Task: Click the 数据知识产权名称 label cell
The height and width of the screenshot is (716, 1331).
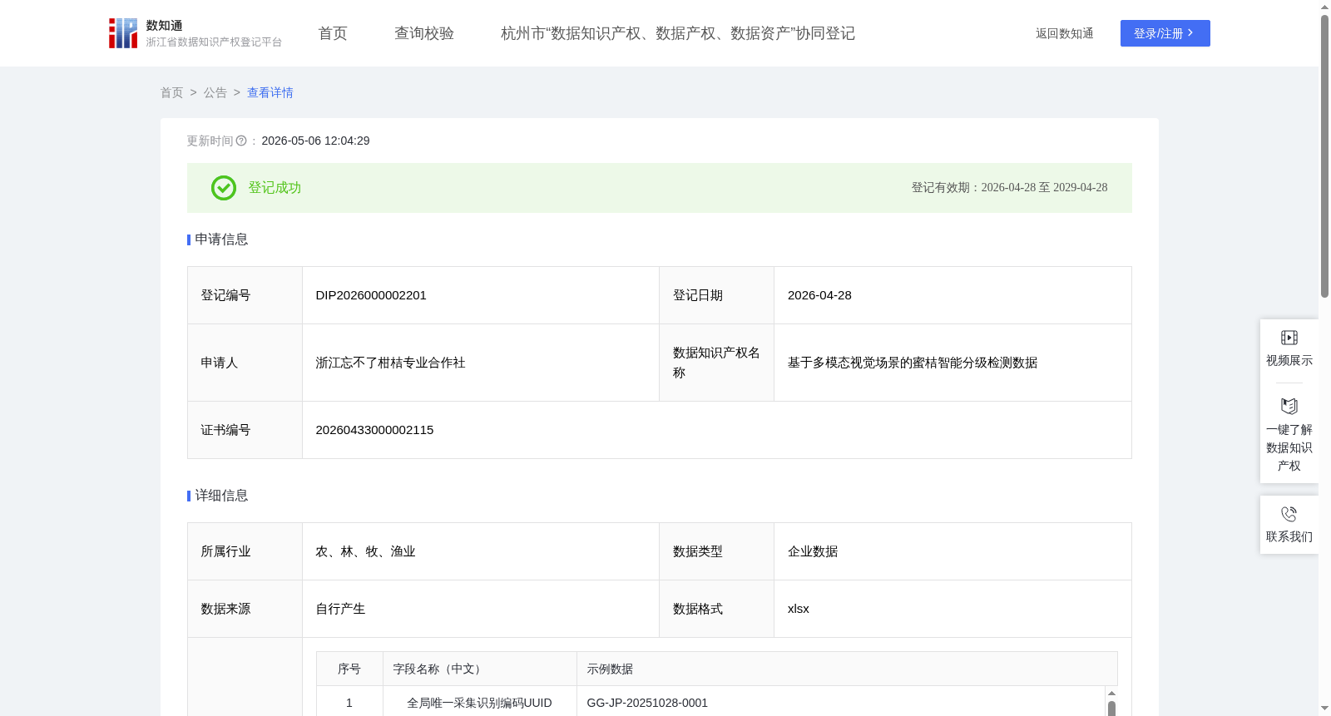Action: pyautogui.click(x=716, y=363)
